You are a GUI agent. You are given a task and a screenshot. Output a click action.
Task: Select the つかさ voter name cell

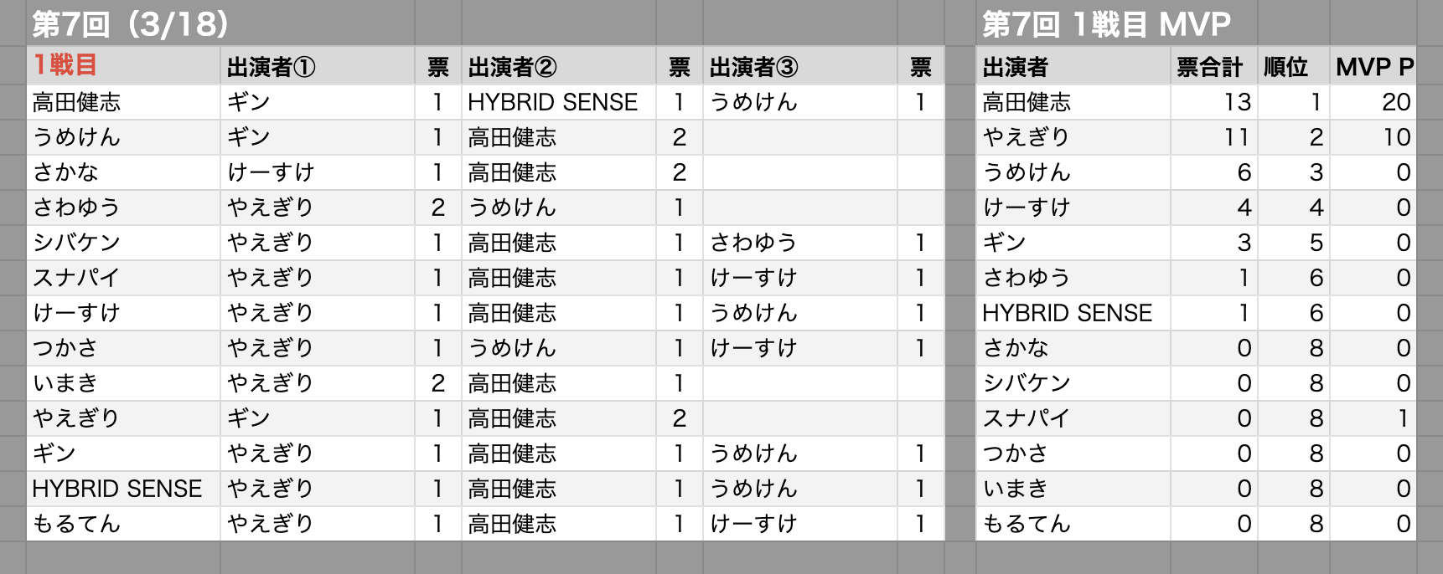tap(123, 348)
